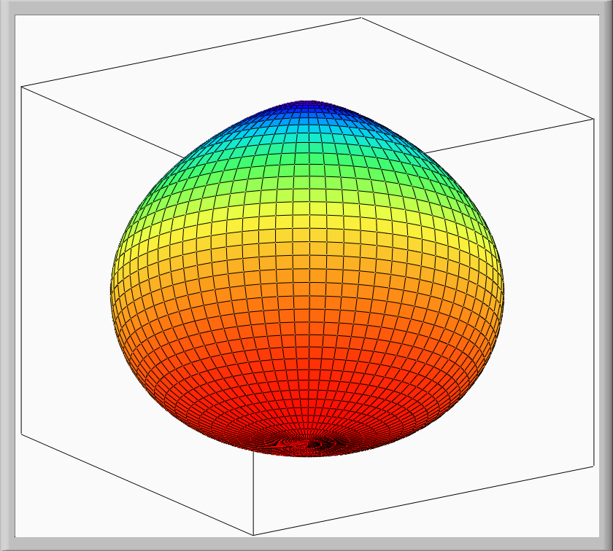Click the cyan band of the surface

[x=306, y=136]
